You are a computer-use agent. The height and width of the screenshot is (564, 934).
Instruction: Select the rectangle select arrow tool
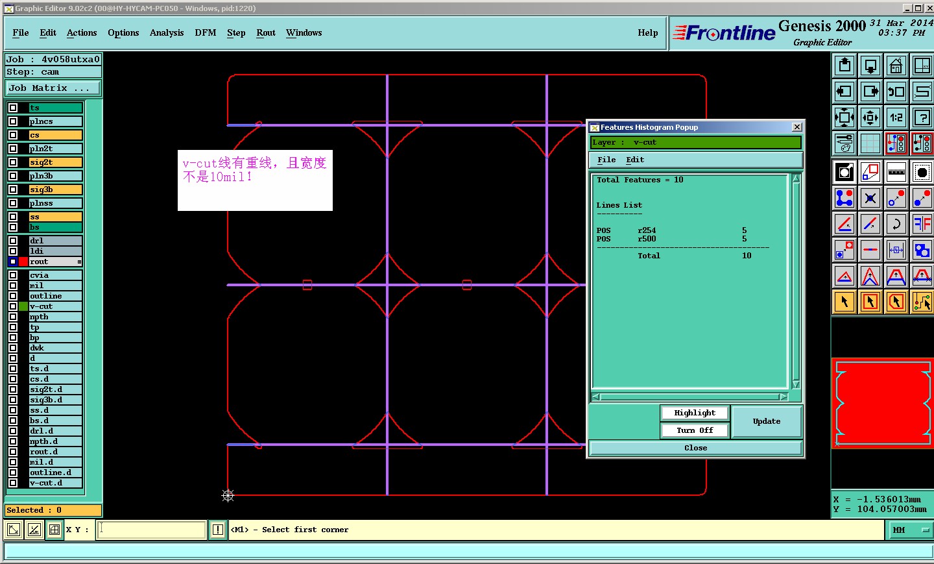(x=870, y=302)
